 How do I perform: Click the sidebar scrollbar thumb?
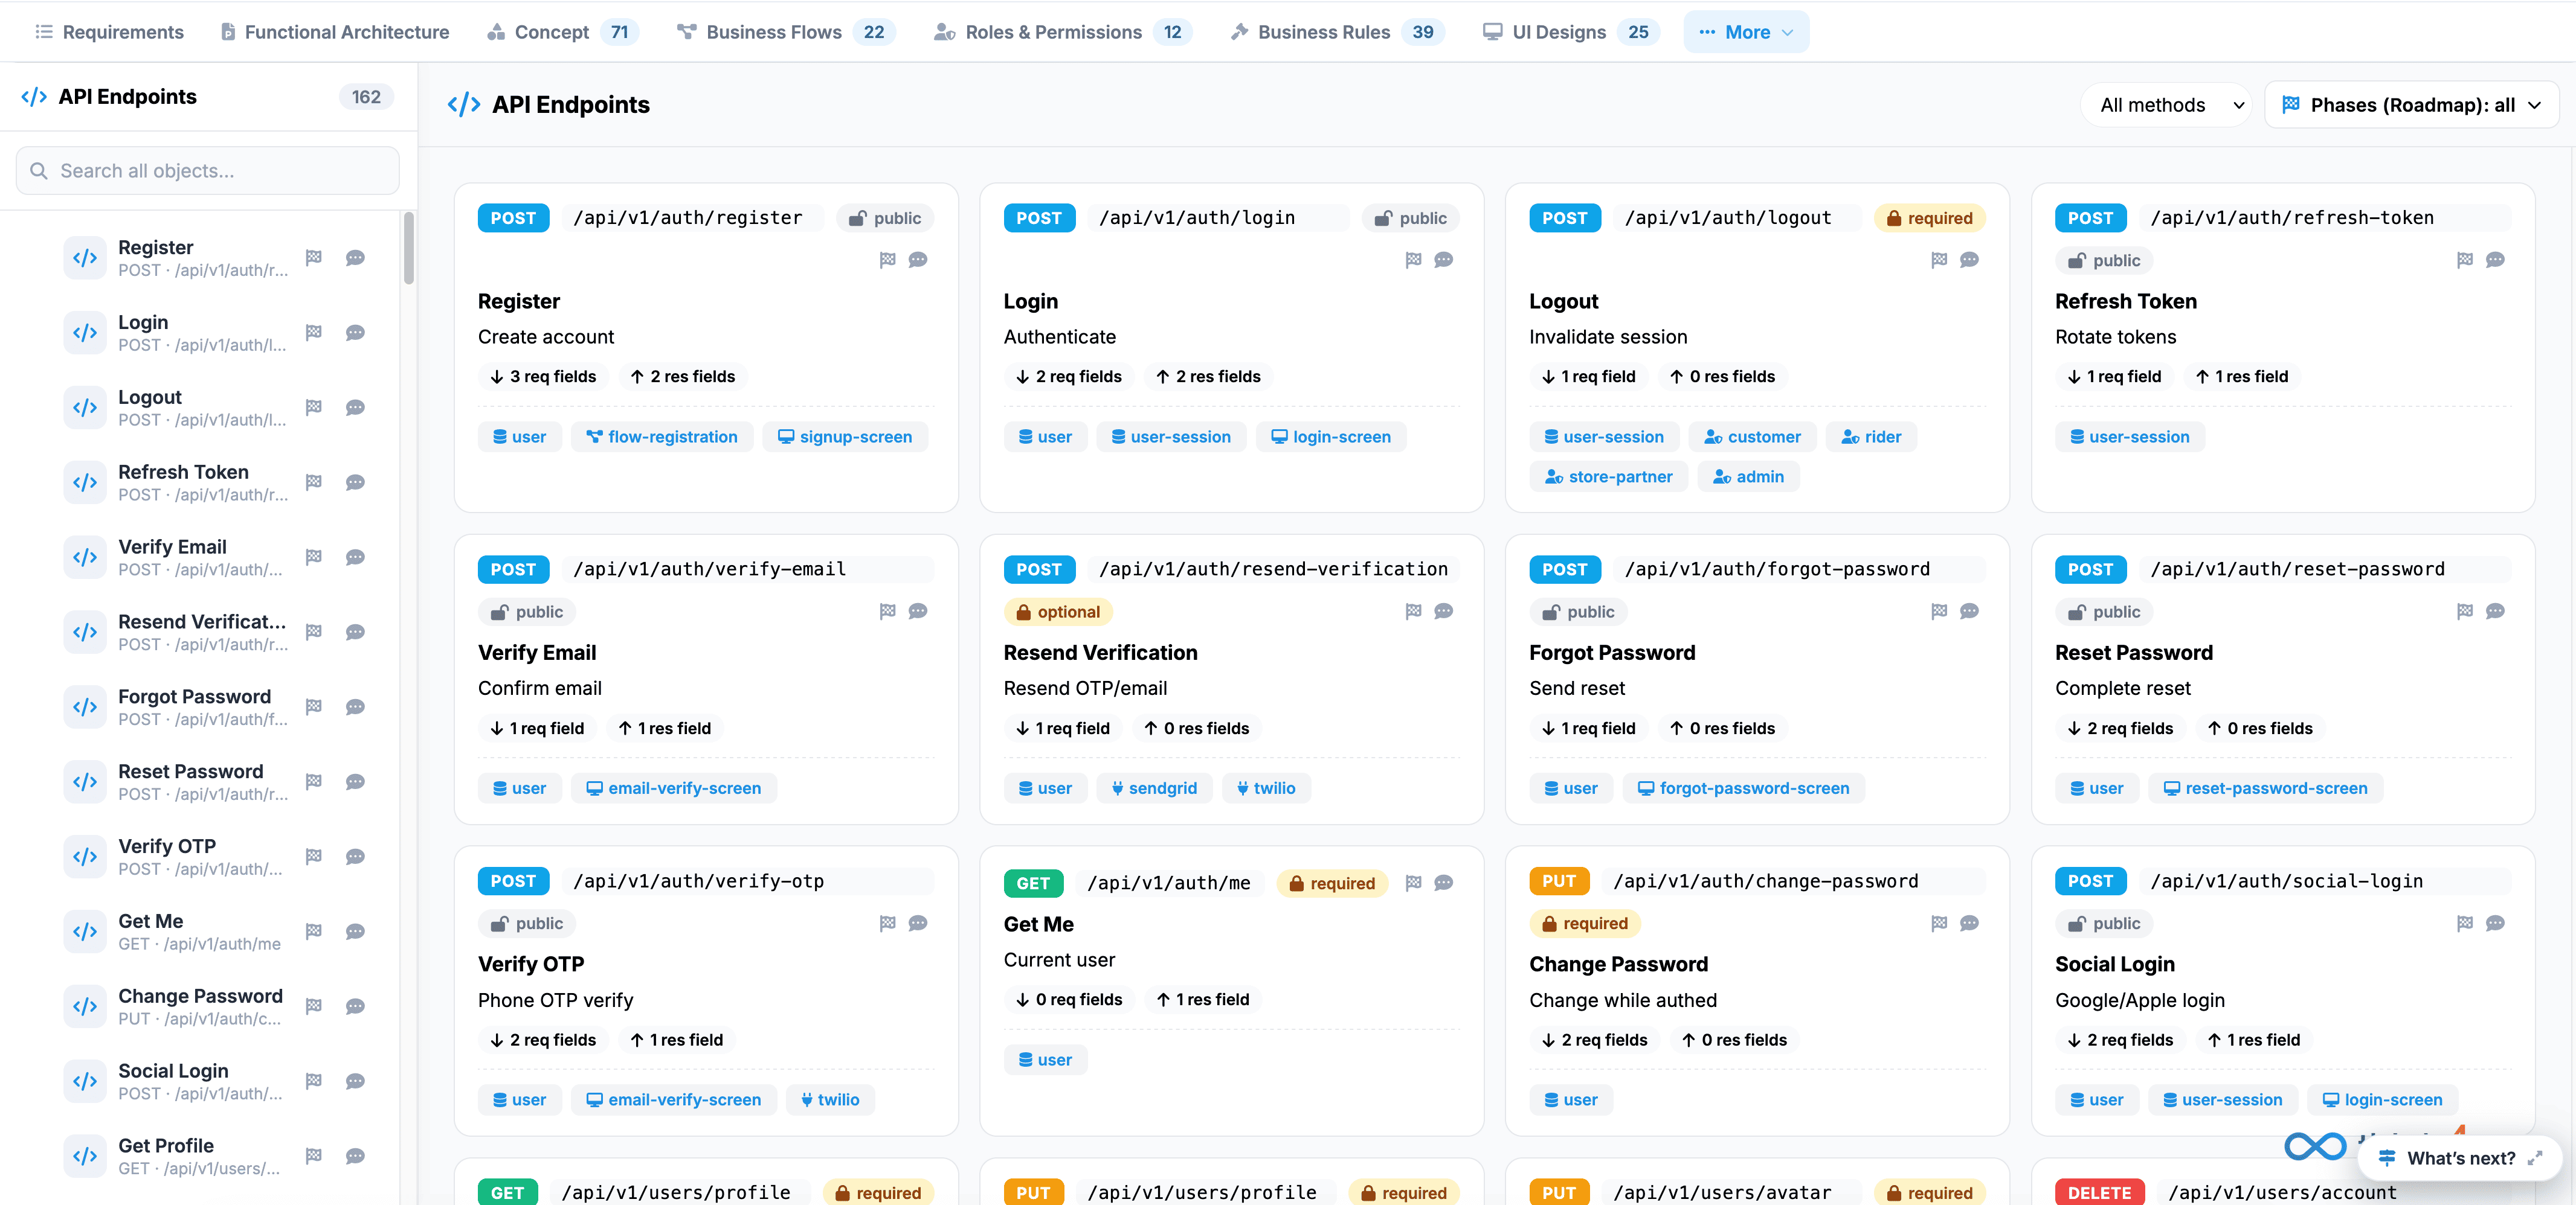(408, 248)
